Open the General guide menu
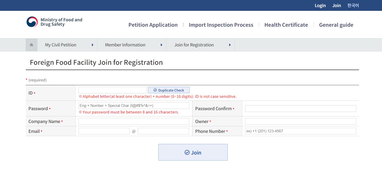Image resolution: width=382 pixels, height=182 pixels. [x=336, y=25]
